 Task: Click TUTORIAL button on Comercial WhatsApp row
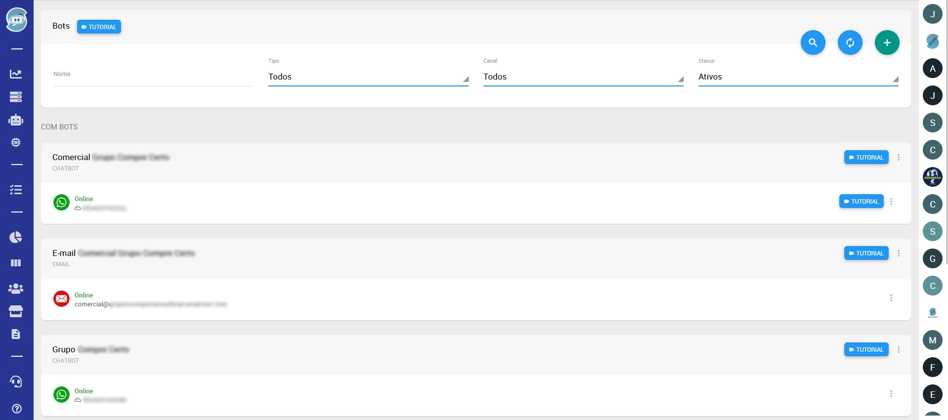(861, 201)
